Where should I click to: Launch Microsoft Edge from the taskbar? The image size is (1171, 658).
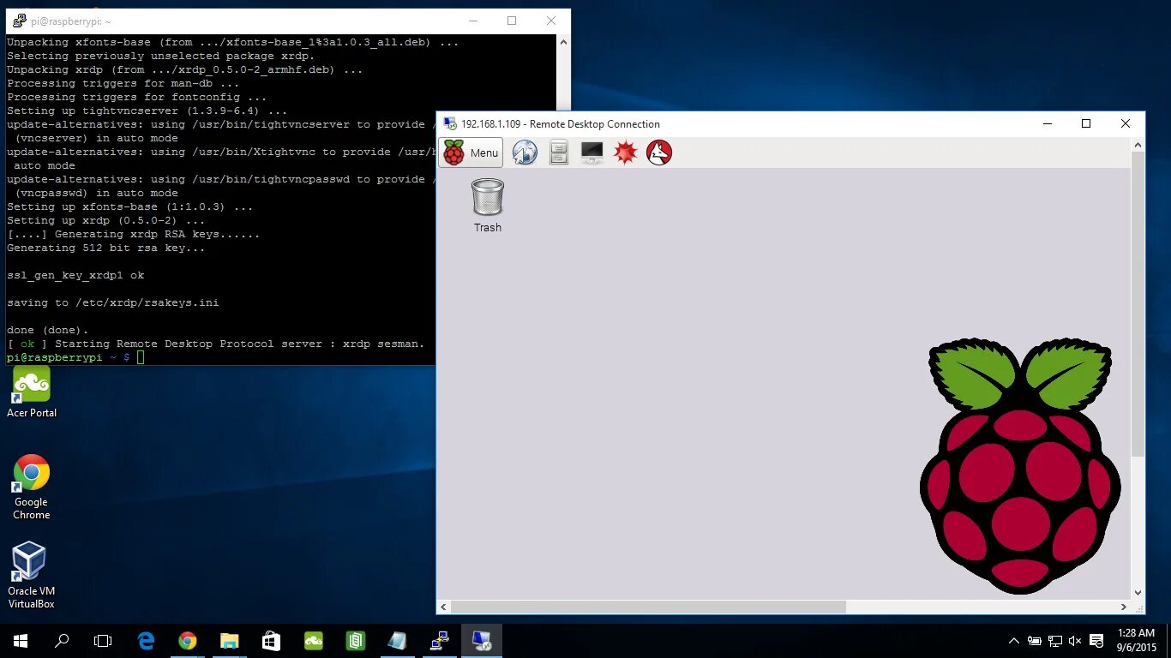[146, 640]
